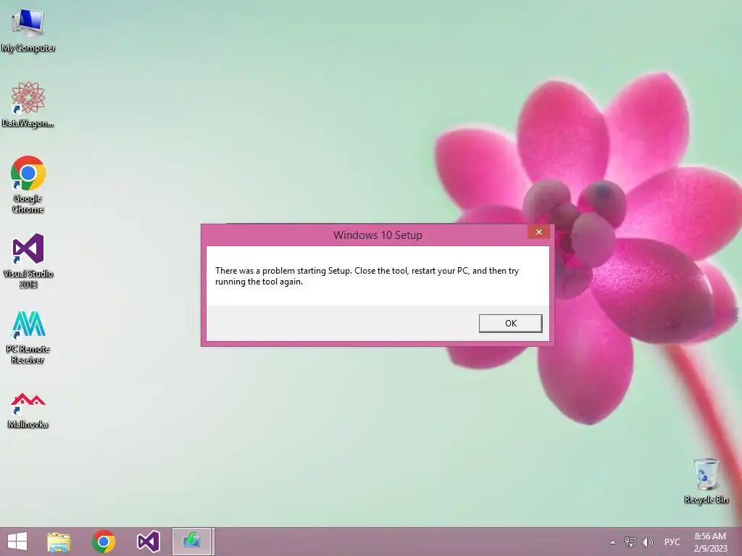The height and width of the screenshot is (556, 742).
Task: Launch Chrome from the taskbar
Action: 104,542
